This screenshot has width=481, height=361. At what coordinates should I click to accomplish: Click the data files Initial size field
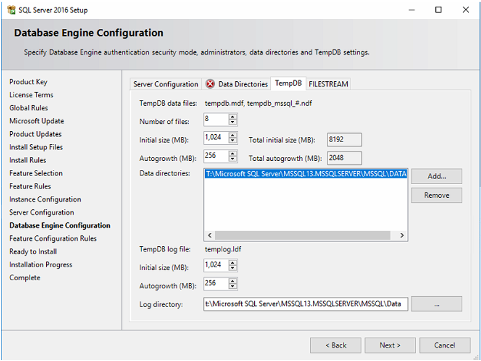[216, 138]
